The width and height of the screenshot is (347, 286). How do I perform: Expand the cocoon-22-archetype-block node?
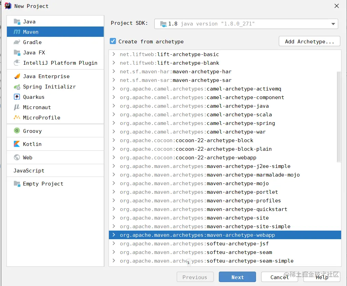point(114,140)
